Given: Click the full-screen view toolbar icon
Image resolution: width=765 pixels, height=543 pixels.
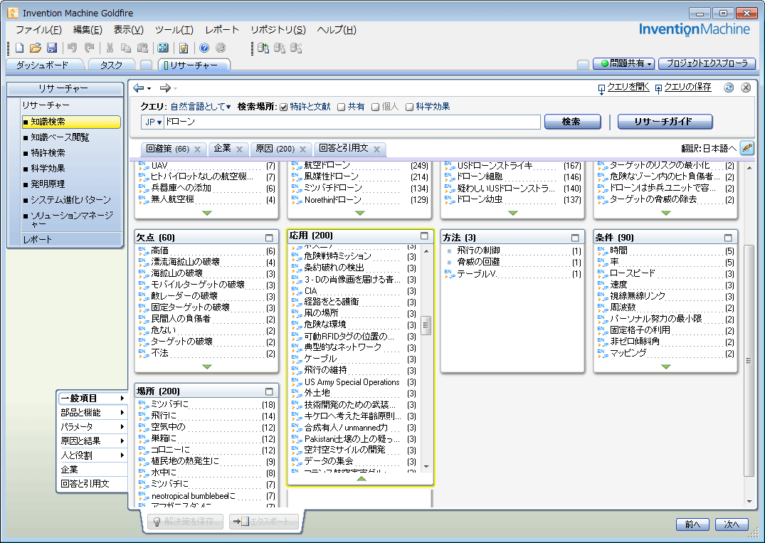Looking at the screenshot, I should coord(163,48).
